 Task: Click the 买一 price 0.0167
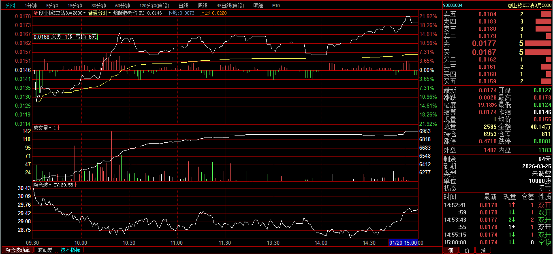pos(484,52)
